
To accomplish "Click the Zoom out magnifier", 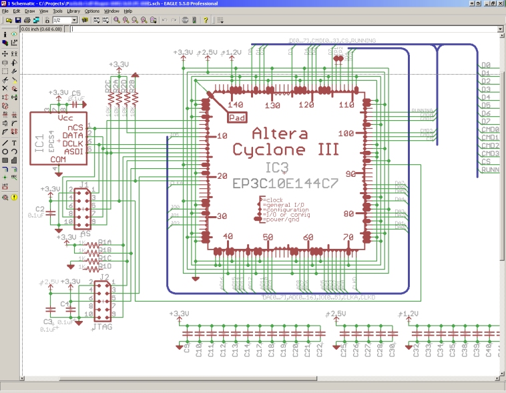I will click(135, 20).
